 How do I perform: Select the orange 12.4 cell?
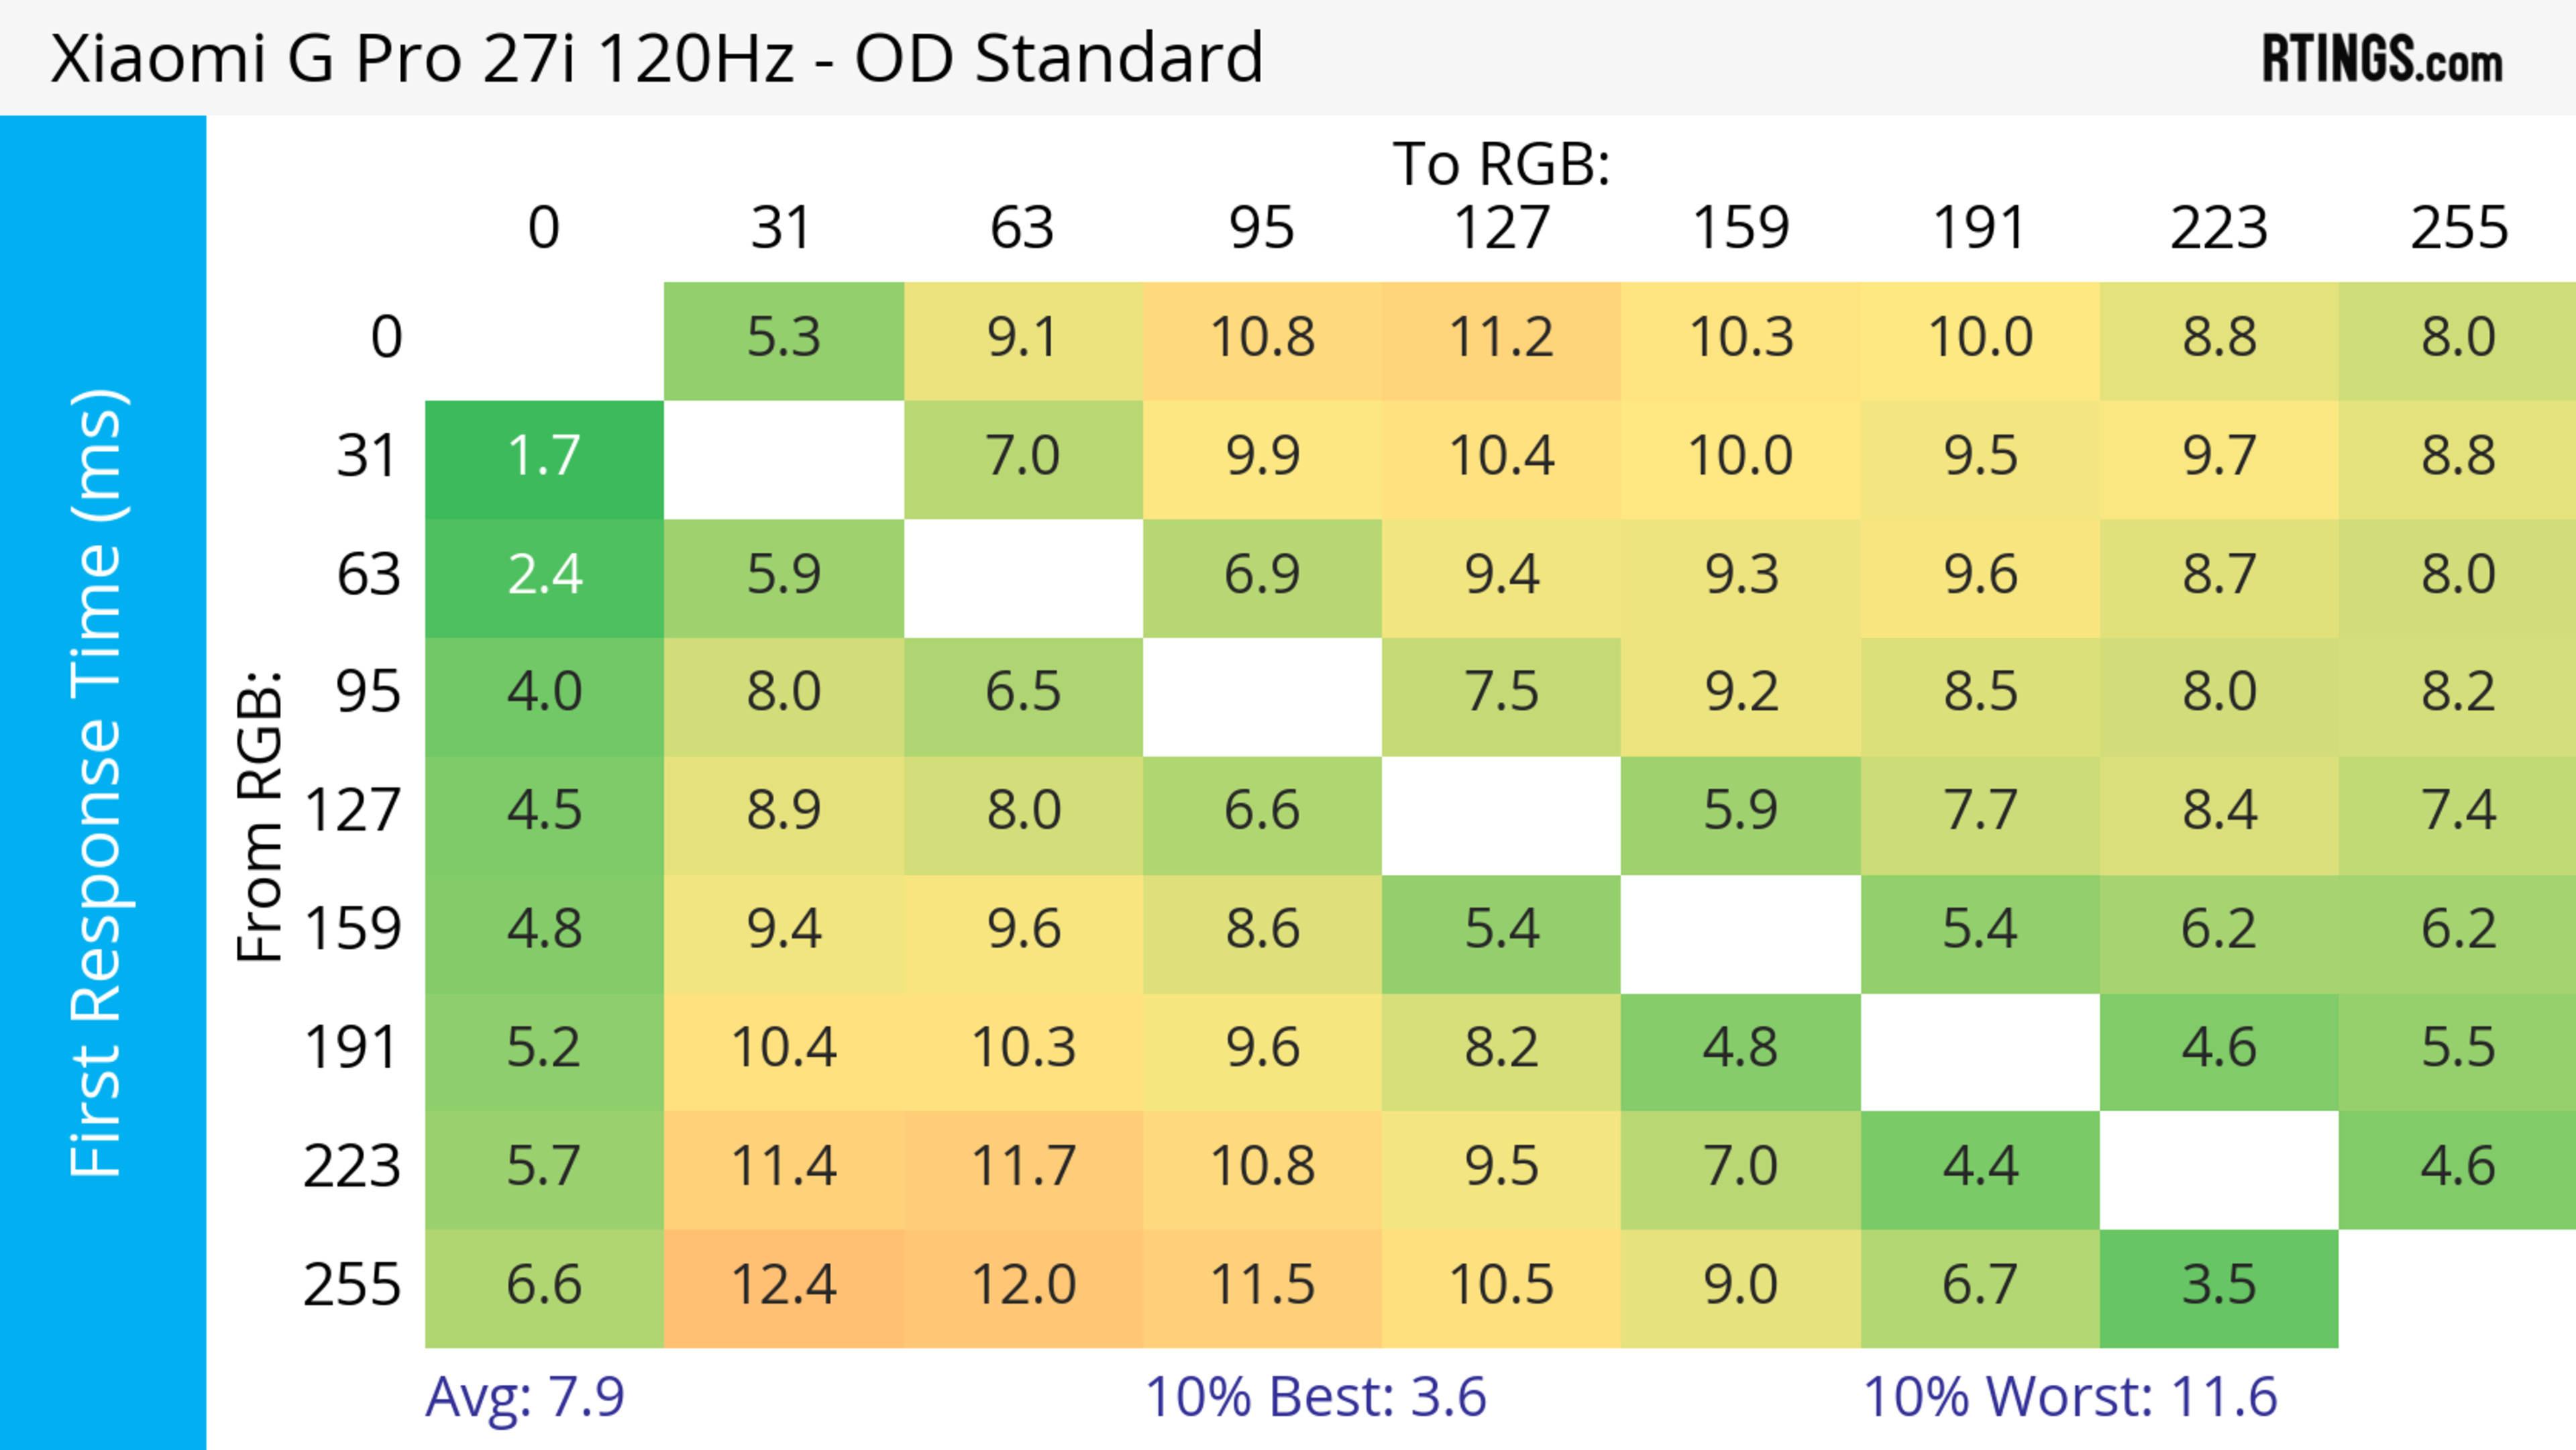point(783,1285)
